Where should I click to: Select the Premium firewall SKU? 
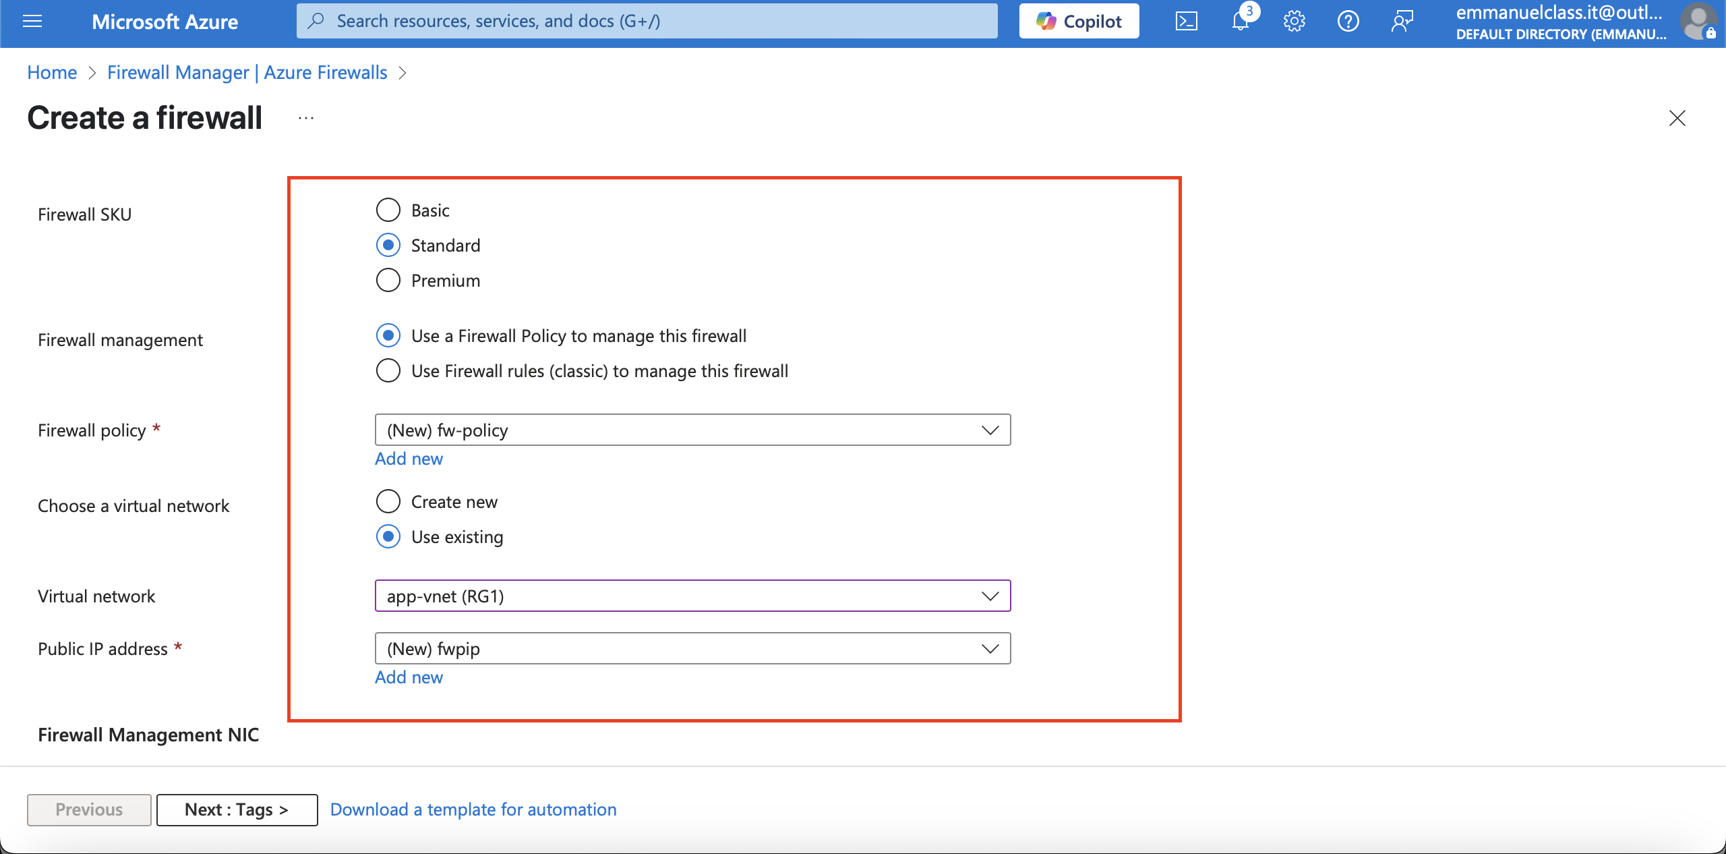(x=388, y=280)
